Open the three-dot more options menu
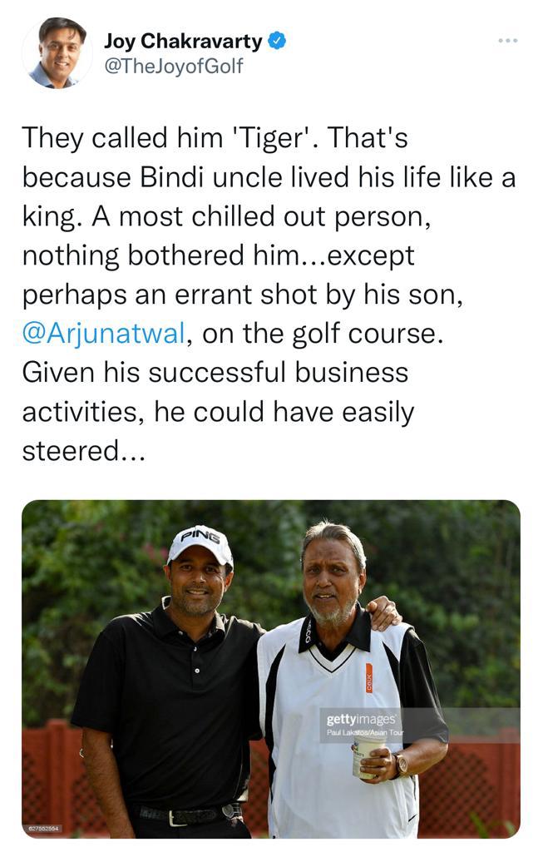 507,40
